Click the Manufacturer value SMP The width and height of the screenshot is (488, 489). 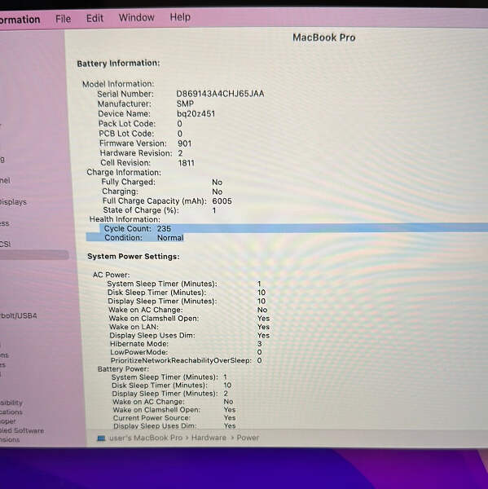tap(185, 104)
